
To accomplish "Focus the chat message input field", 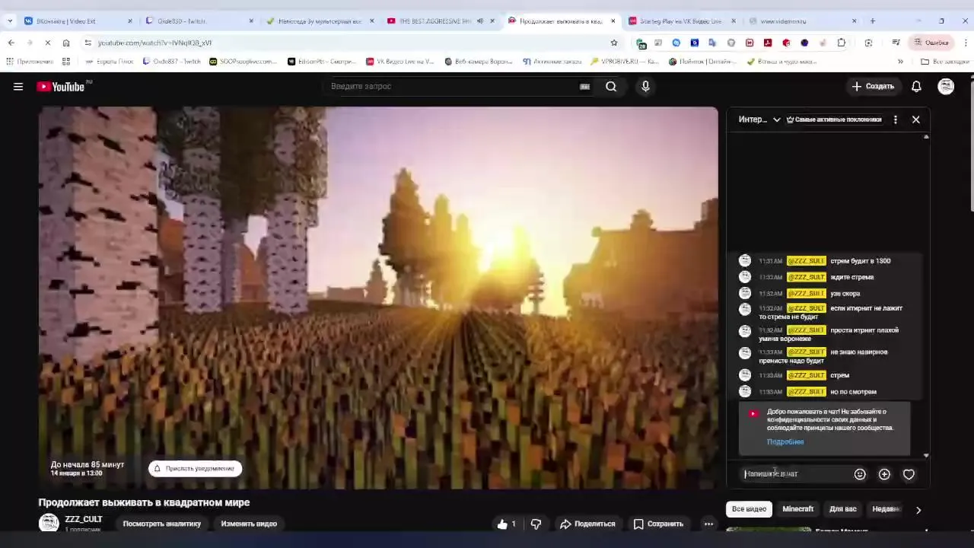I will tap(795, 474).
